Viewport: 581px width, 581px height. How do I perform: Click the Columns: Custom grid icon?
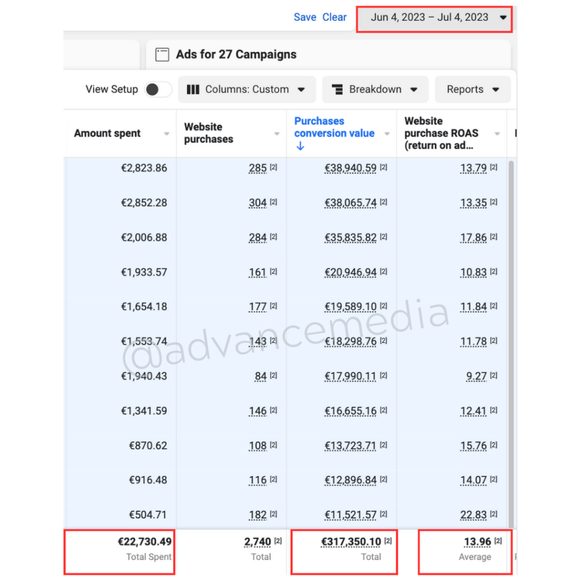click(193, 90)
